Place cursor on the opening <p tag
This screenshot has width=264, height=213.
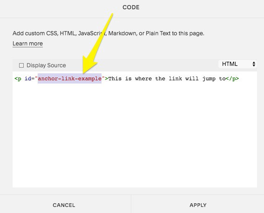click(18, 79)
